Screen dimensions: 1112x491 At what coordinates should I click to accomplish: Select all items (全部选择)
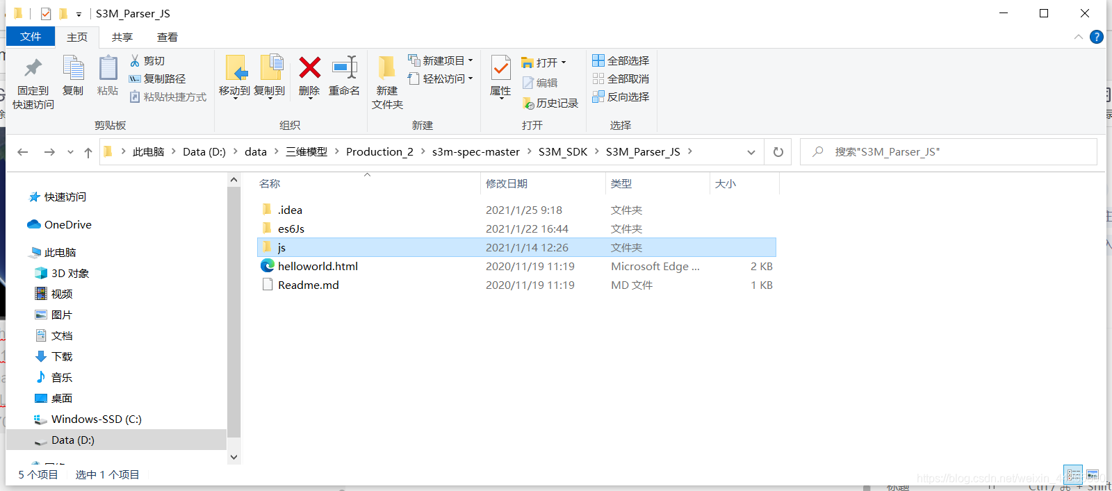click(x=621, y=60)
